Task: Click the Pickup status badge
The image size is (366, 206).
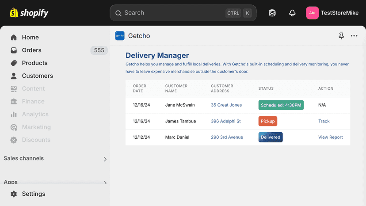Action: (267, 121)
